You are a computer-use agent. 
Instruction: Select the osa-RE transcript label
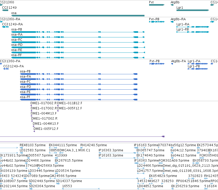[x=17, y=50]
